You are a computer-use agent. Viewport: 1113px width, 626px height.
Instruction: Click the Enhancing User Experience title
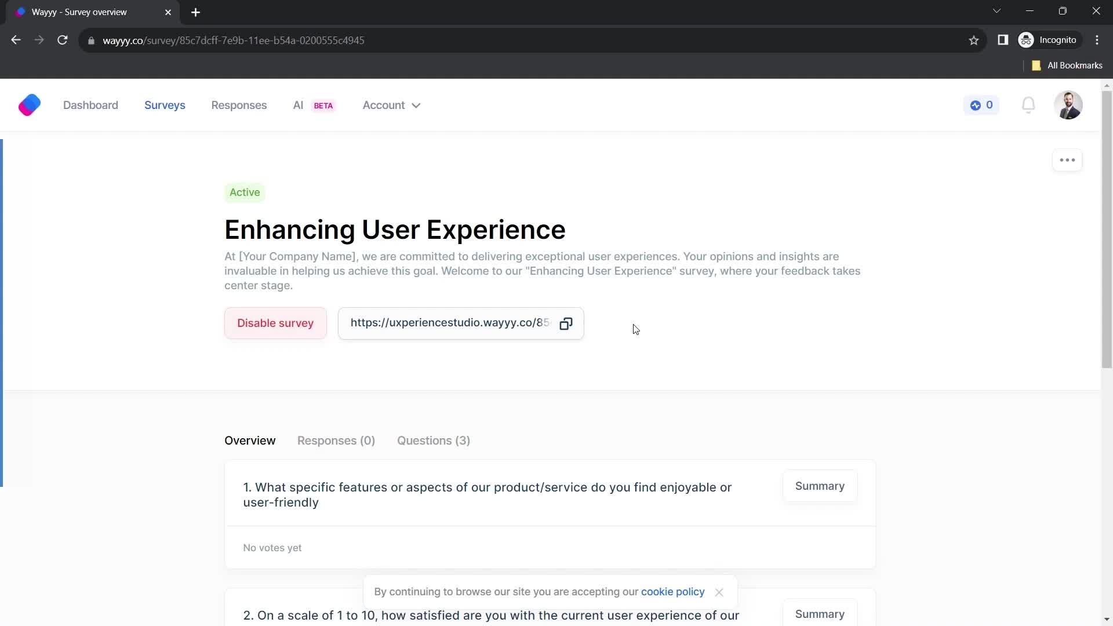pos(395,230)
